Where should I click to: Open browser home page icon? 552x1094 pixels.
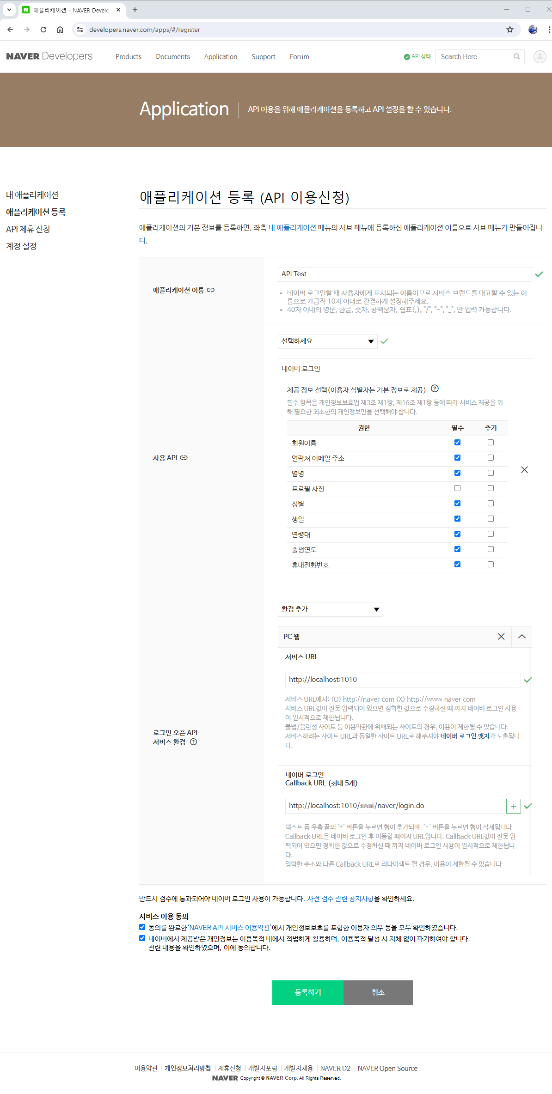tap(60, 30)
